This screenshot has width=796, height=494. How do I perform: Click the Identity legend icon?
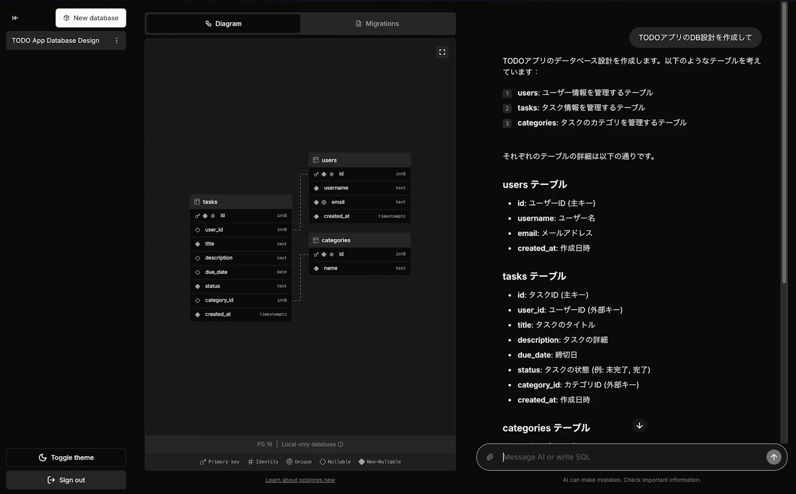tap(252, 461)
